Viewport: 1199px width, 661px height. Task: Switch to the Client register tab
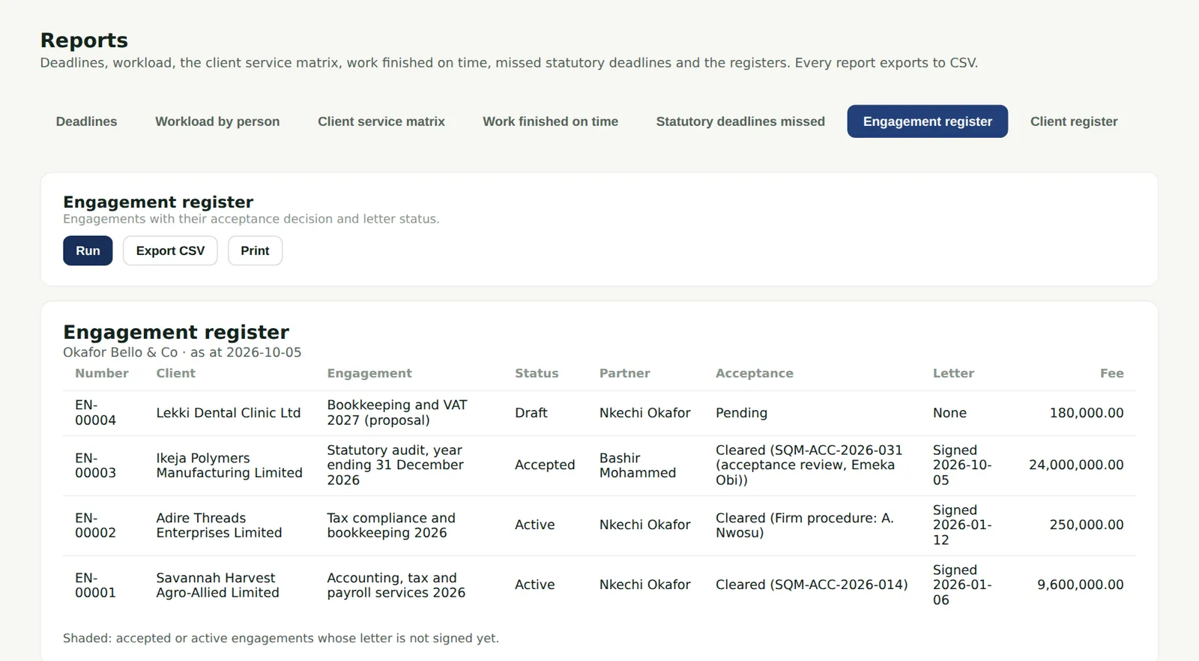click(x=1074, y=121)
